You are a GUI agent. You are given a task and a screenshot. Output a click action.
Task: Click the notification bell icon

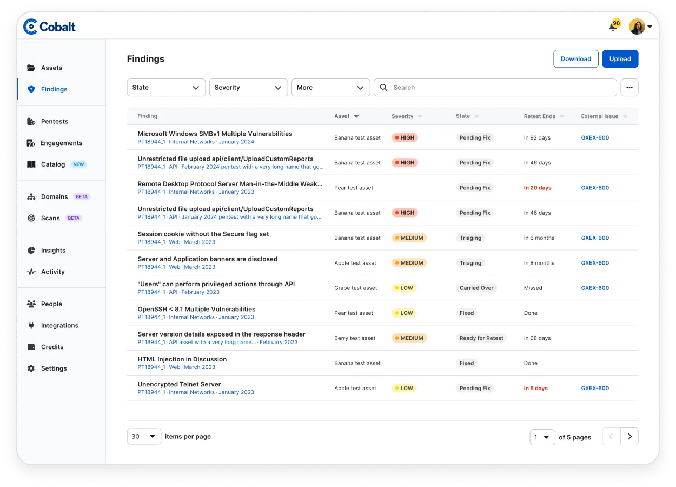(613, 27)
